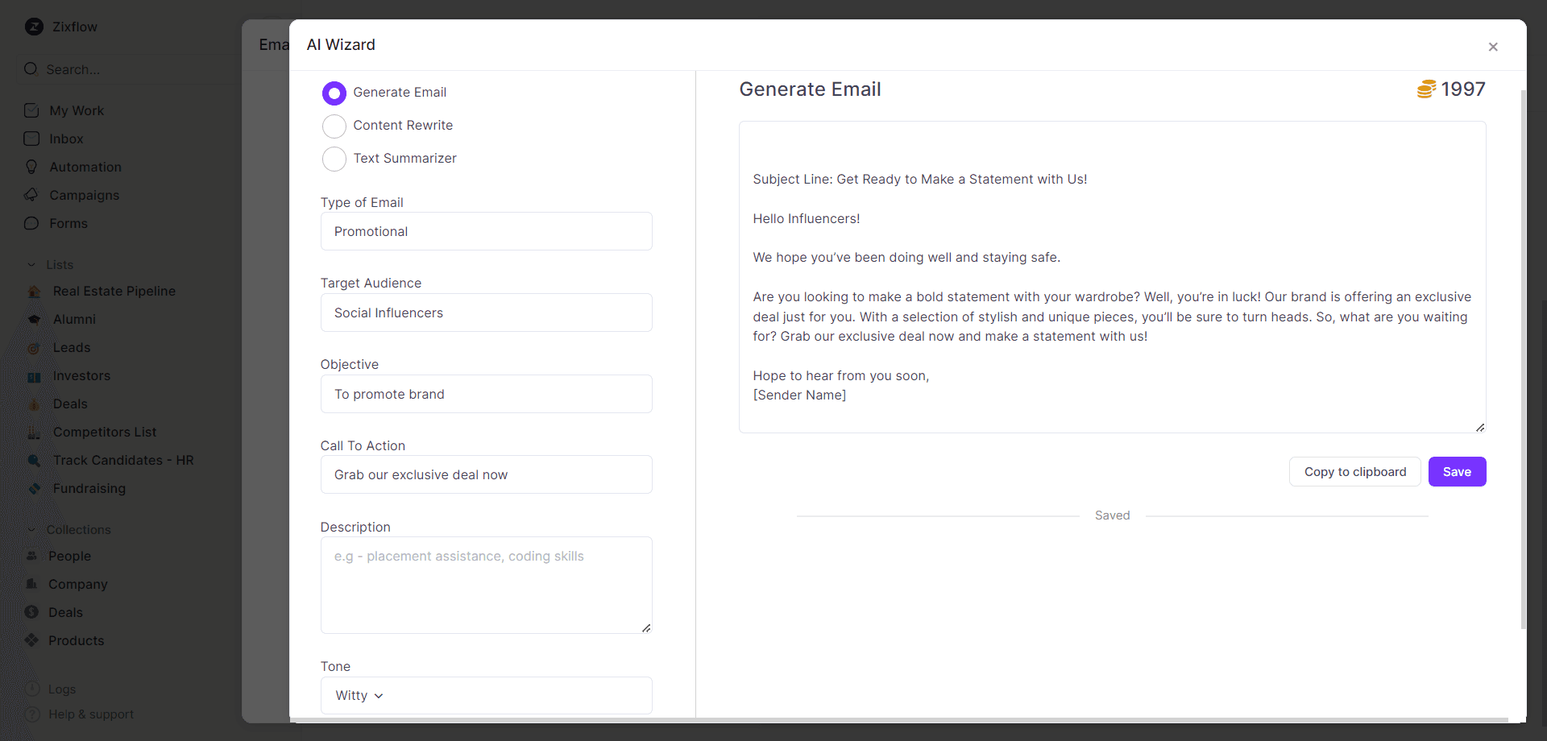
Task: Switch to Content Rewrite mode
Action: point(333,126)
